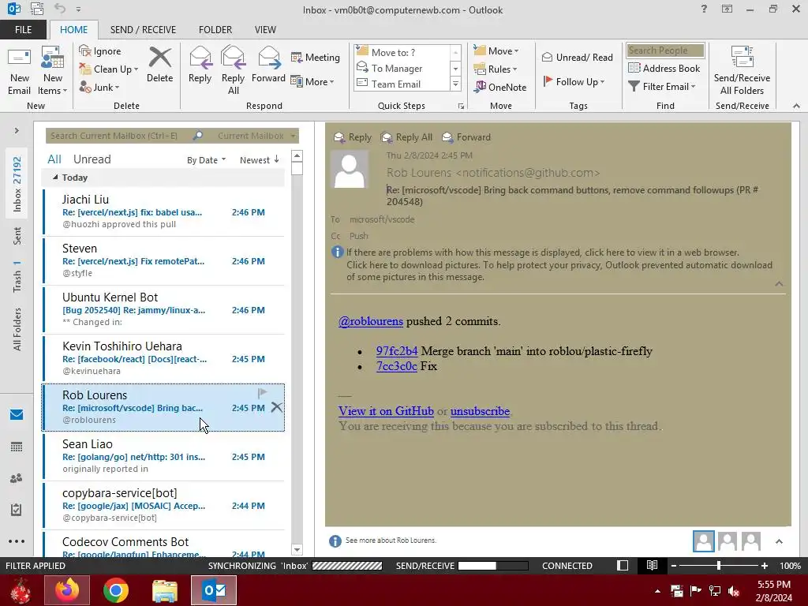This screenshot has height=606, width=808.
Task: Show more navigation options ellipsis
Action: 17,541
